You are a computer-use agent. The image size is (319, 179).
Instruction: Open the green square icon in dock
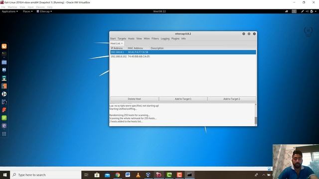(4, 118)
